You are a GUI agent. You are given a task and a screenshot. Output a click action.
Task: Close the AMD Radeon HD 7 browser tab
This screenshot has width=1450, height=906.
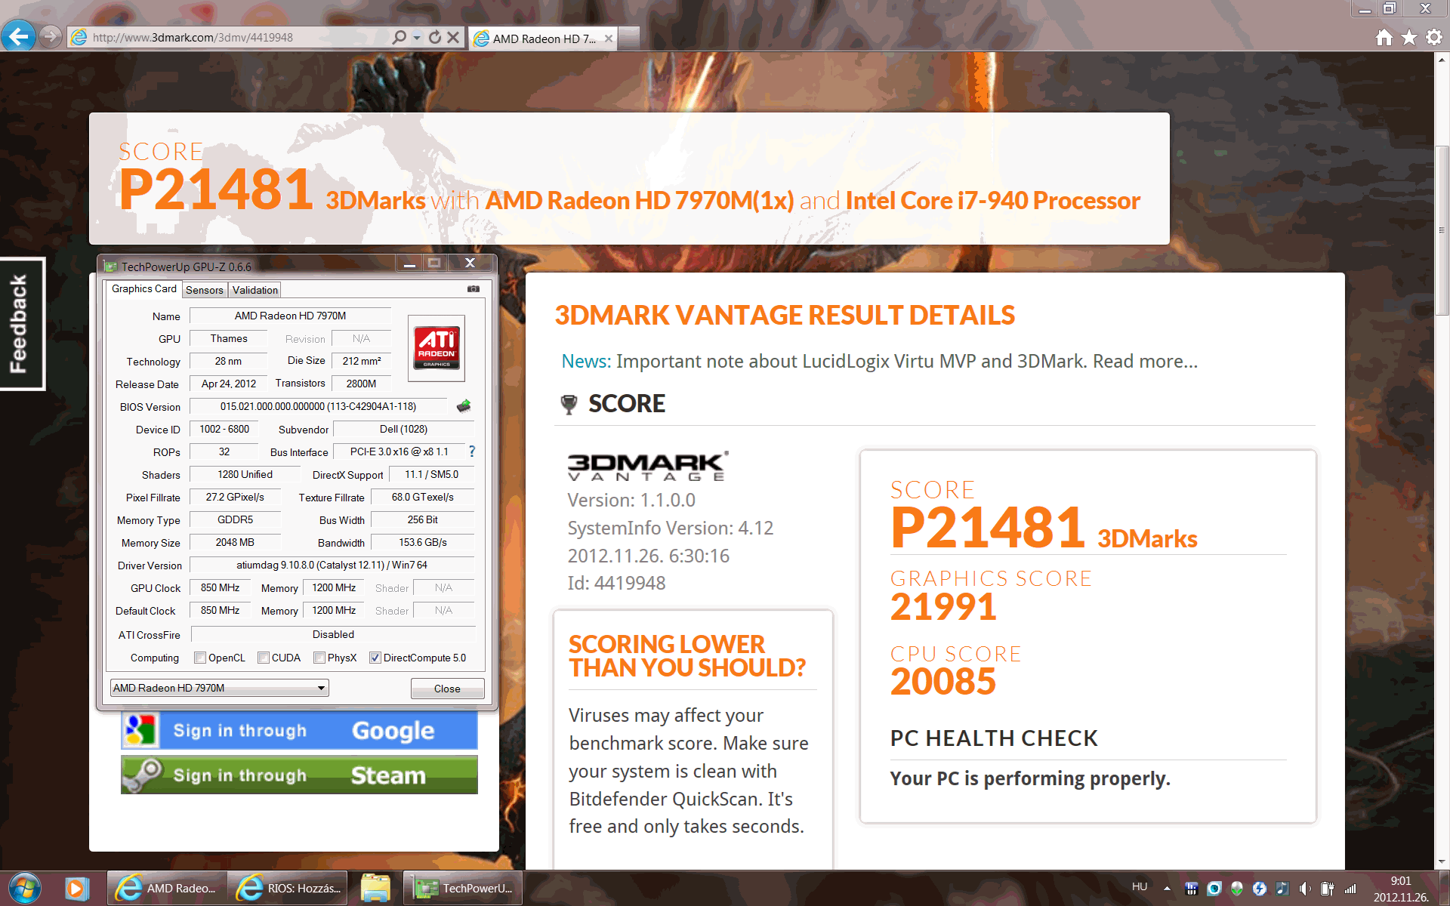(609, 39)
